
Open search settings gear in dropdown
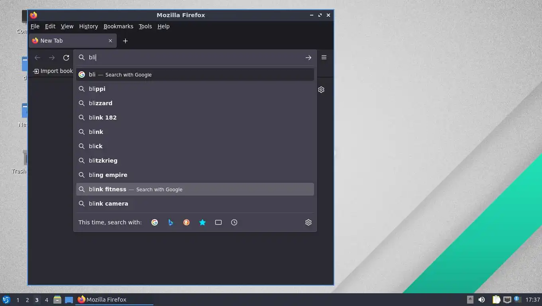308,222
